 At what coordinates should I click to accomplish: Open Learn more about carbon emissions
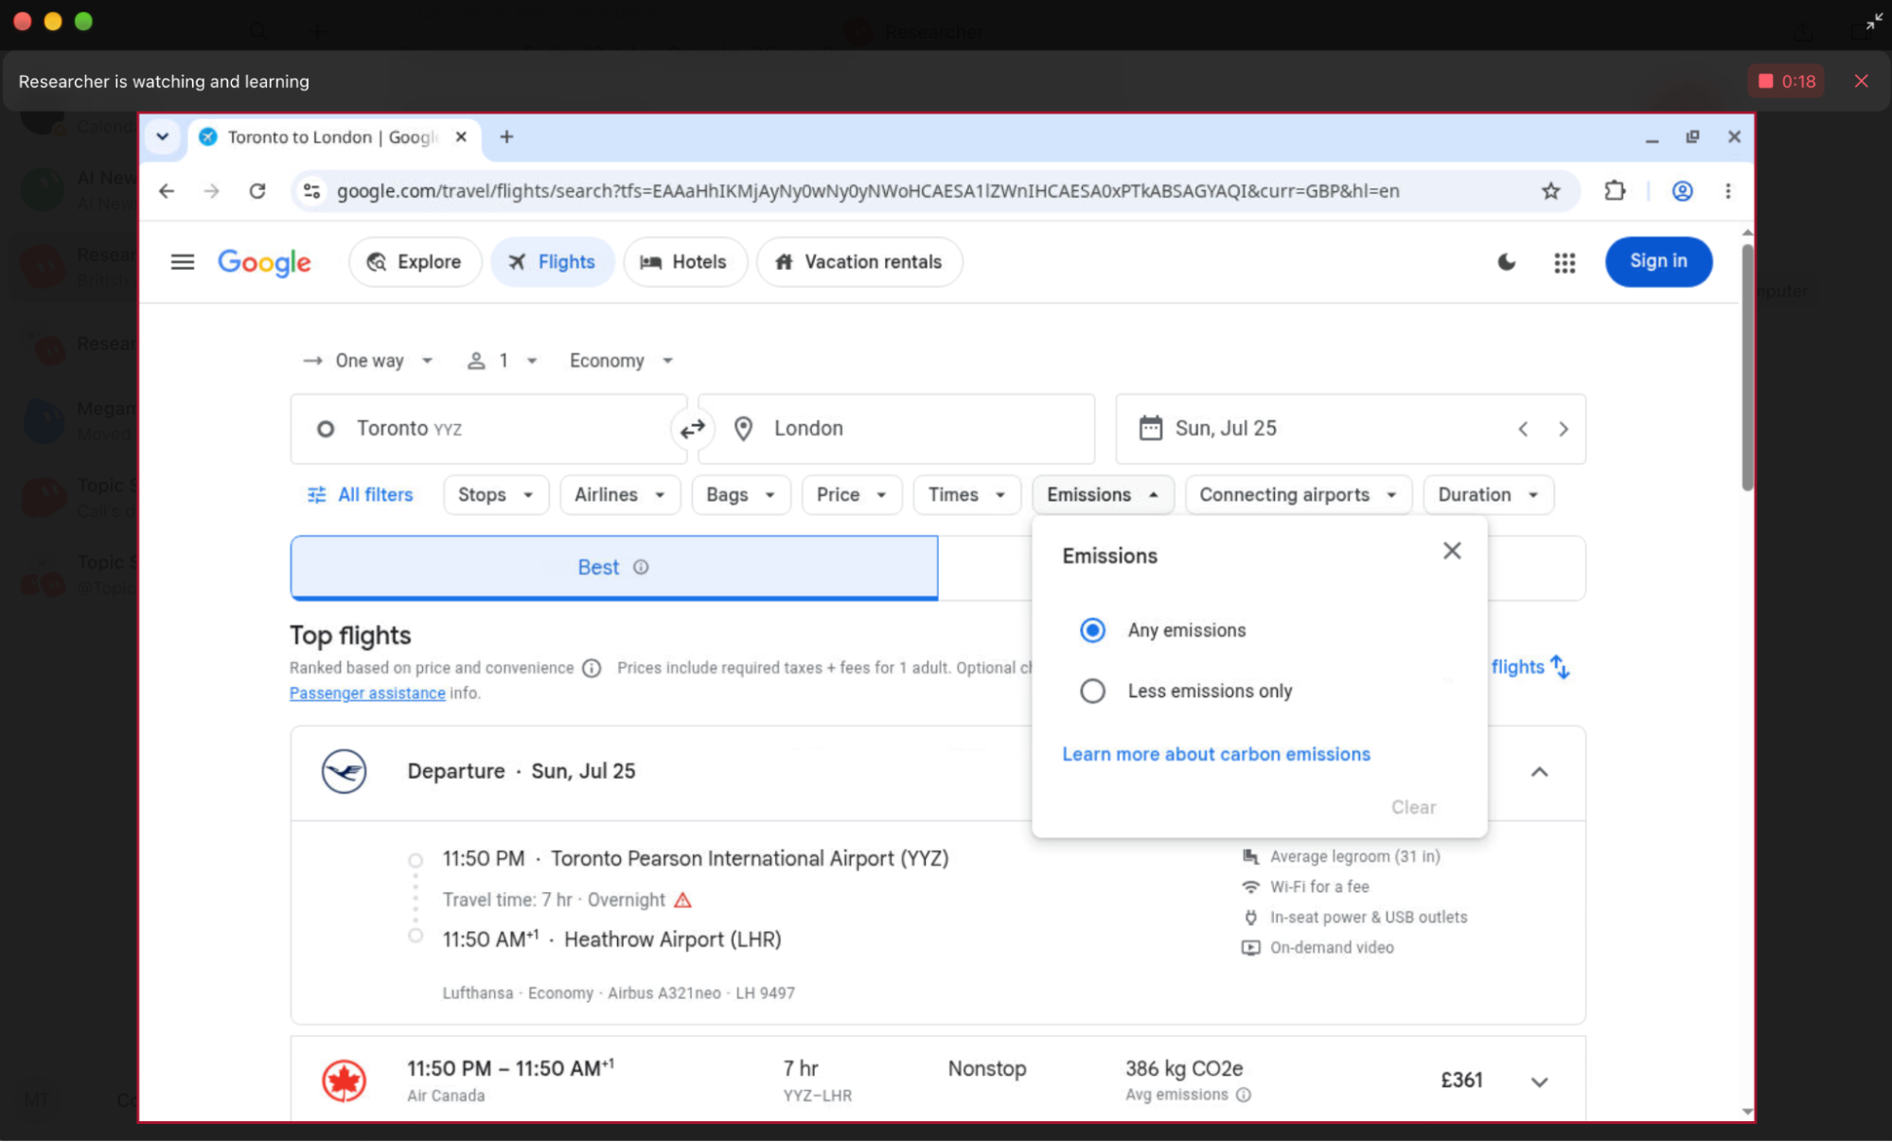coord(1216,754)
